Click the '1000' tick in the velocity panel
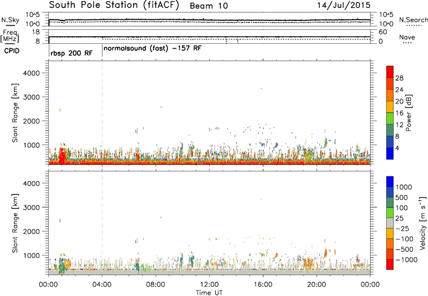Screen dimensions: 428x296 coord(31,255)
